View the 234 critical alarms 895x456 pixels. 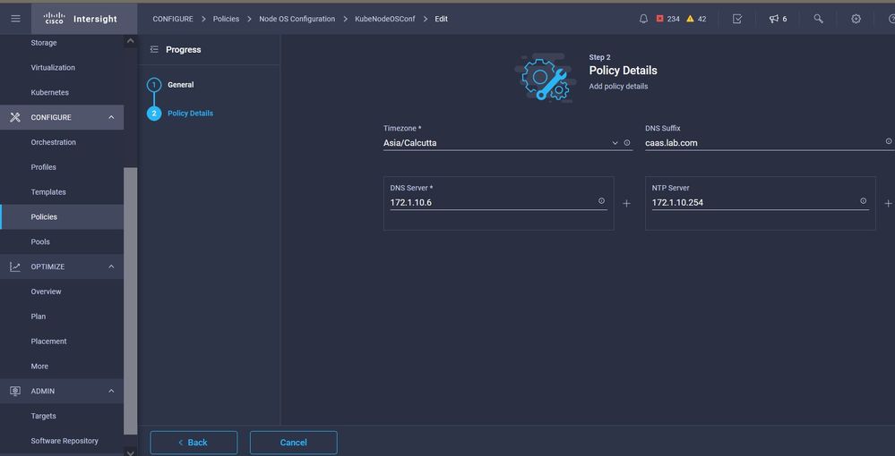(x=667, y=19)
